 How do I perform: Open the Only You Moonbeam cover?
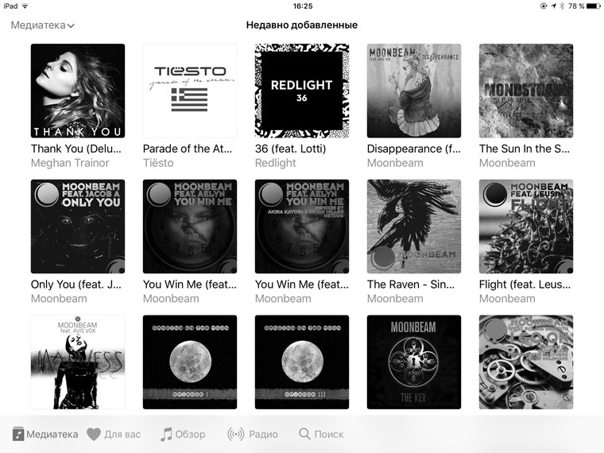[x=78, y=226]
